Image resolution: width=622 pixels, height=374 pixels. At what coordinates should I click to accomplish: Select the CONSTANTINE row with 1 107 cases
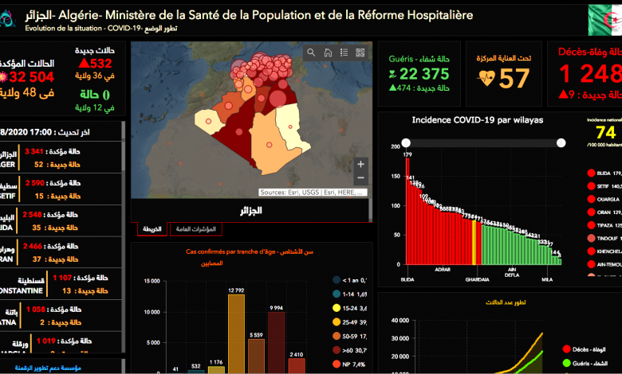point(61,284)
